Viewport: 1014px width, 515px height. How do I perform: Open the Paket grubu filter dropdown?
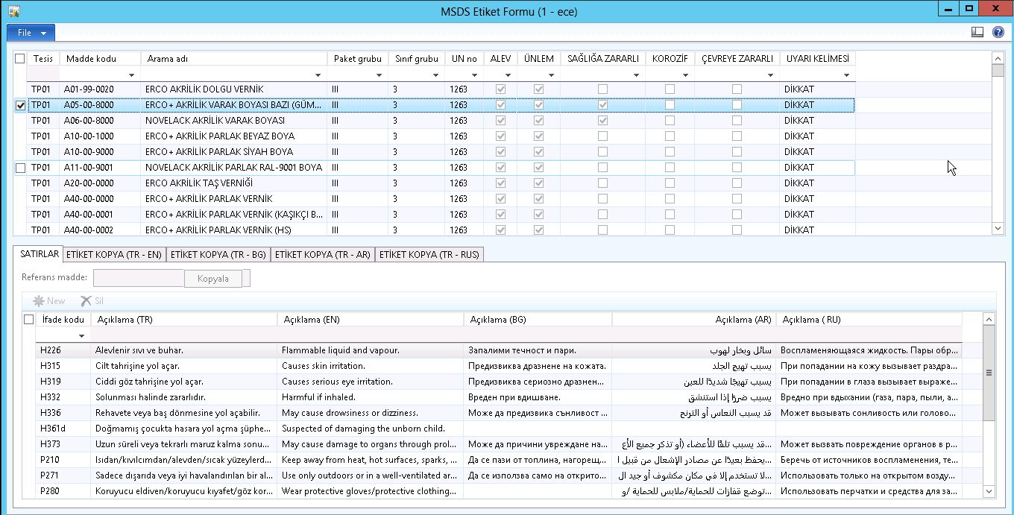pos(380,75)
